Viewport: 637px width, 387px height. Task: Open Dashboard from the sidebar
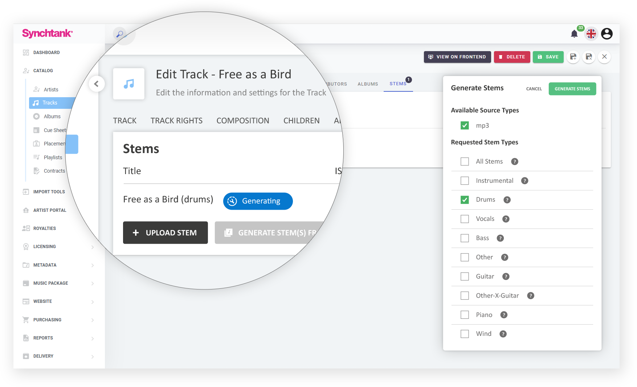(46, 53)
